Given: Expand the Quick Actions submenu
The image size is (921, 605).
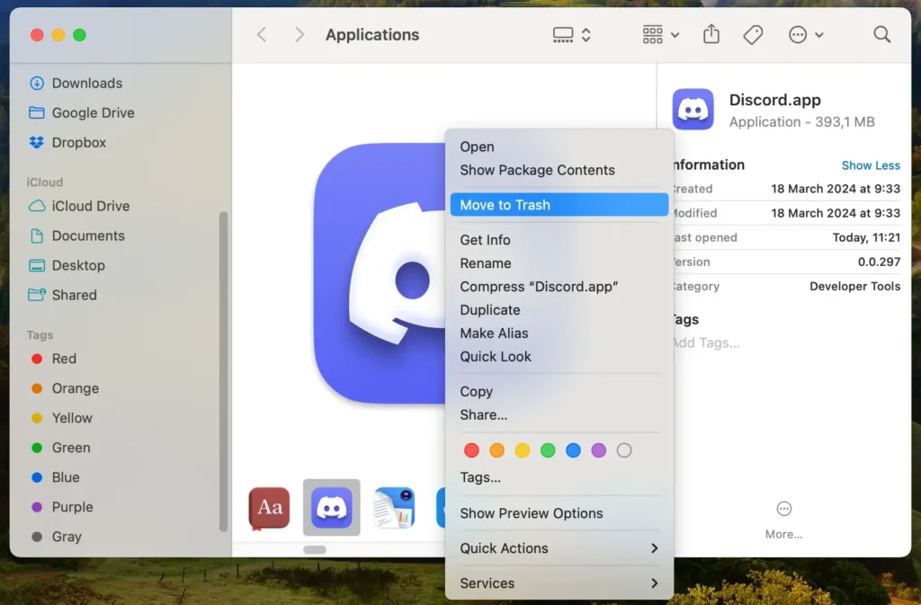Looking at the screenshot, I should coord(559,548).
